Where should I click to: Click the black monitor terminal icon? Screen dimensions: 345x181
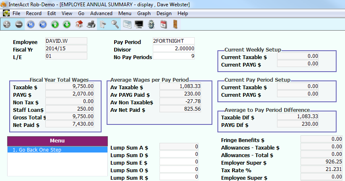click(x=139, y=24)
